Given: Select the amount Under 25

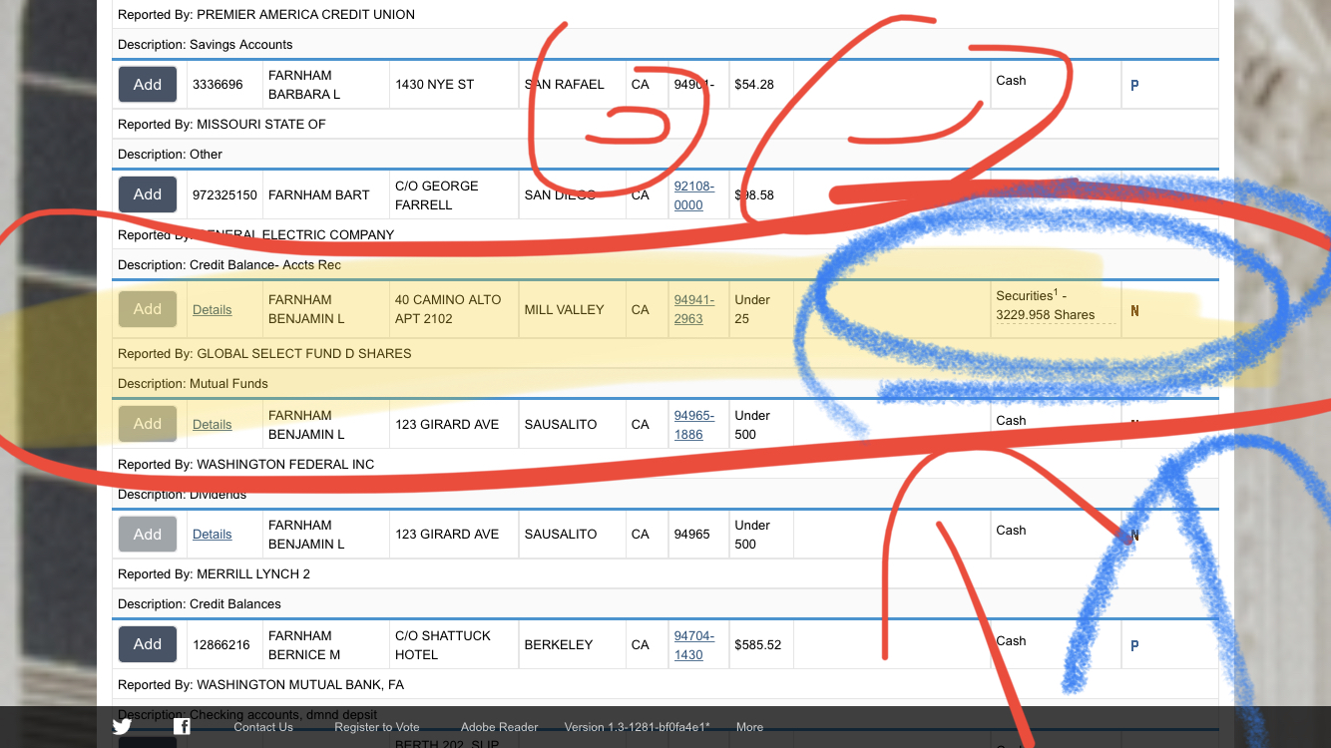Looking at the screenshot, I should [x=752, y=309].
